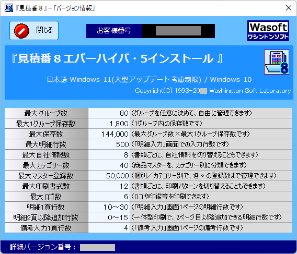Click the 閉じる button label
The image size is (297, 254).
tap(44, 30)
